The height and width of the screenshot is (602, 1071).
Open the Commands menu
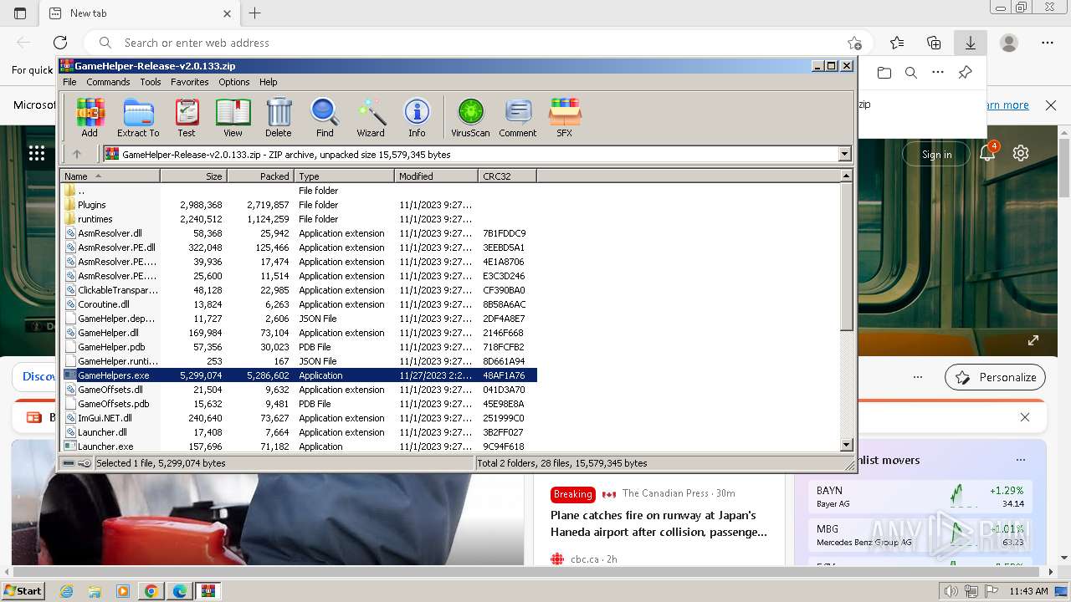[108, 82]
